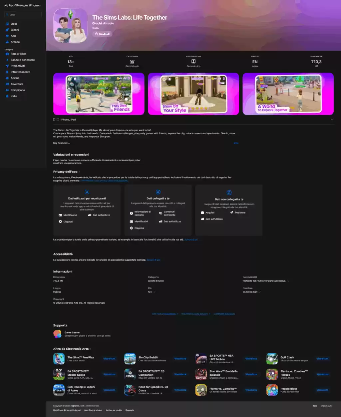The height and width of the screenshot is (417, 341).
Task: Click Plants vs. Zombies Heroes icon
Action: (x=272, y=374)
